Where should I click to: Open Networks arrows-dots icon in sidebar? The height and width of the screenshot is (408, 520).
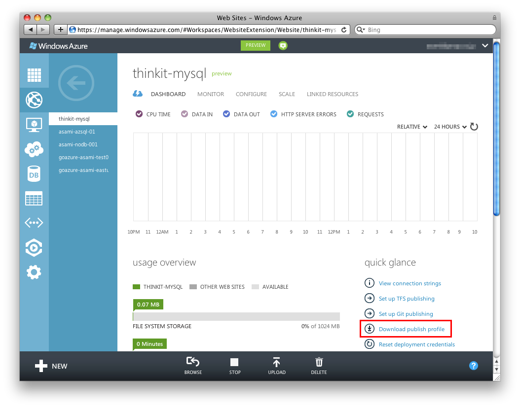coord(34,223)
